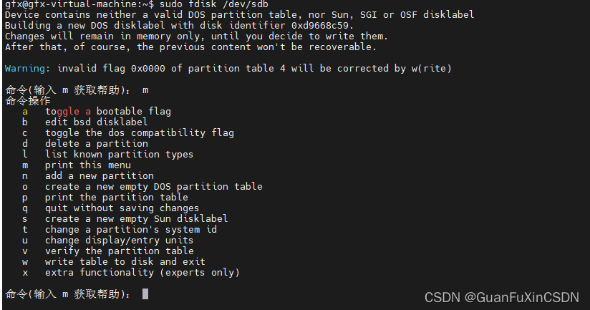Click the 'delete a partition' line
590x310 pixels.
96,143
